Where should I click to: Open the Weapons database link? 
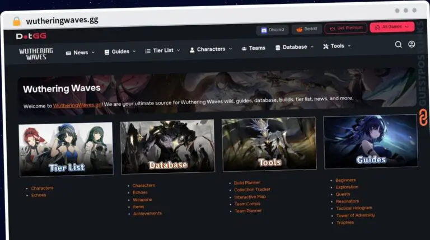(142, 200)
